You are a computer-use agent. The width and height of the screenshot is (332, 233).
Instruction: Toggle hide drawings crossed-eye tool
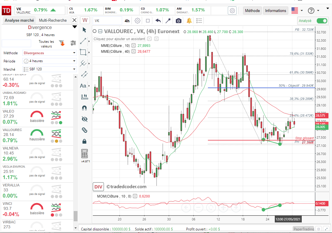(x=85, y=119)
